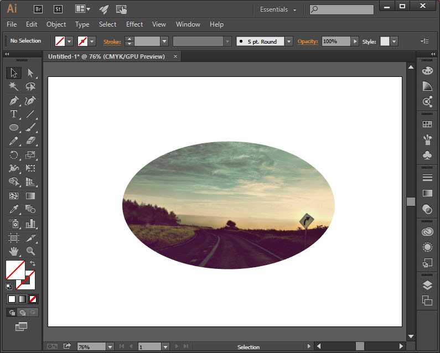Pick the Ellipse tool

14,128
